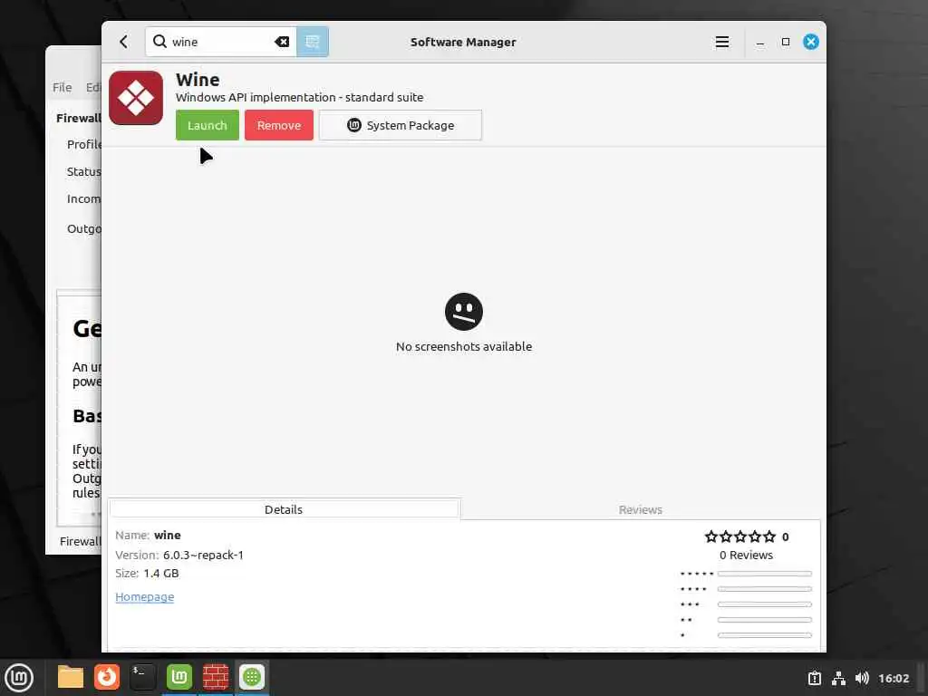Switch to Firewall app in taskbar
The image size is (928, 696).
216,677
